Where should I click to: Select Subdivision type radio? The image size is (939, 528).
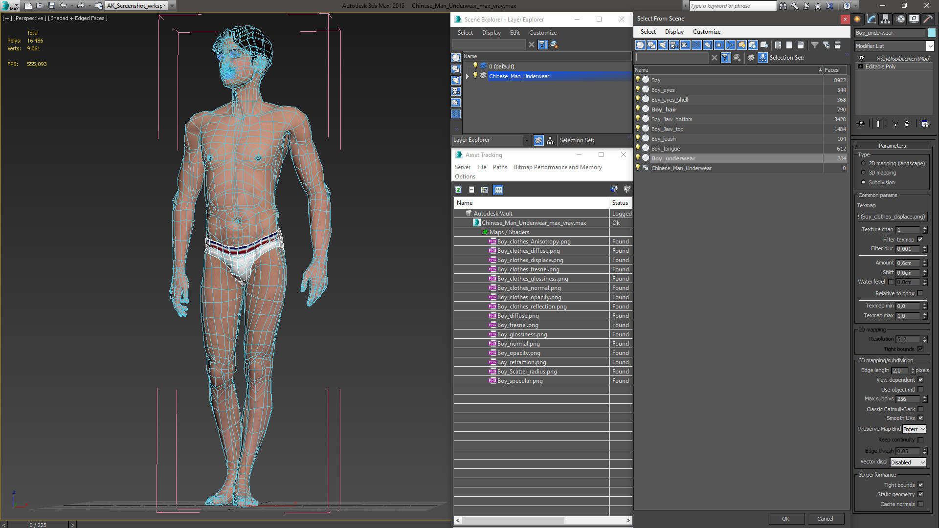point(863,182)
